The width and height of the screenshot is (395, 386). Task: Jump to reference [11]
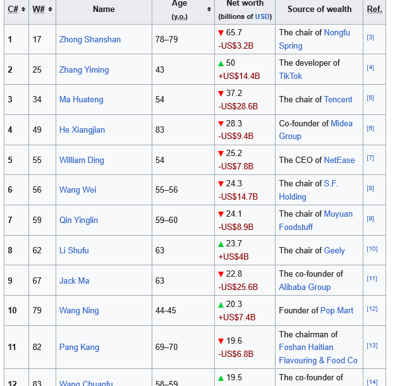point(372,279)
